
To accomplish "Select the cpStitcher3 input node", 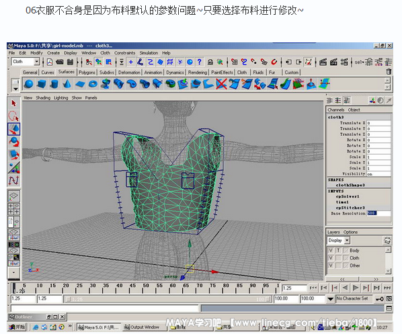I will pos(350,208).
